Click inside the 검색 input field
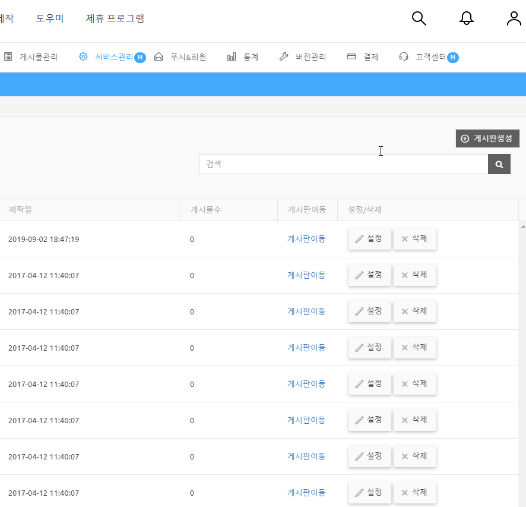Viewport: 526px width, 507px height. pos(343,164)
